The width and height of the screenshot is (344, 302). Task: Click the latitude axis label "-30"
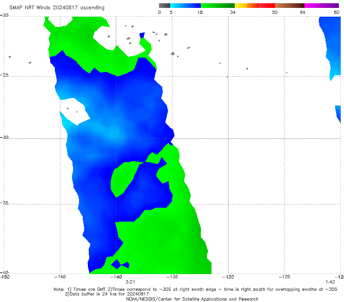pyautogui.click(x=4, y=137)
